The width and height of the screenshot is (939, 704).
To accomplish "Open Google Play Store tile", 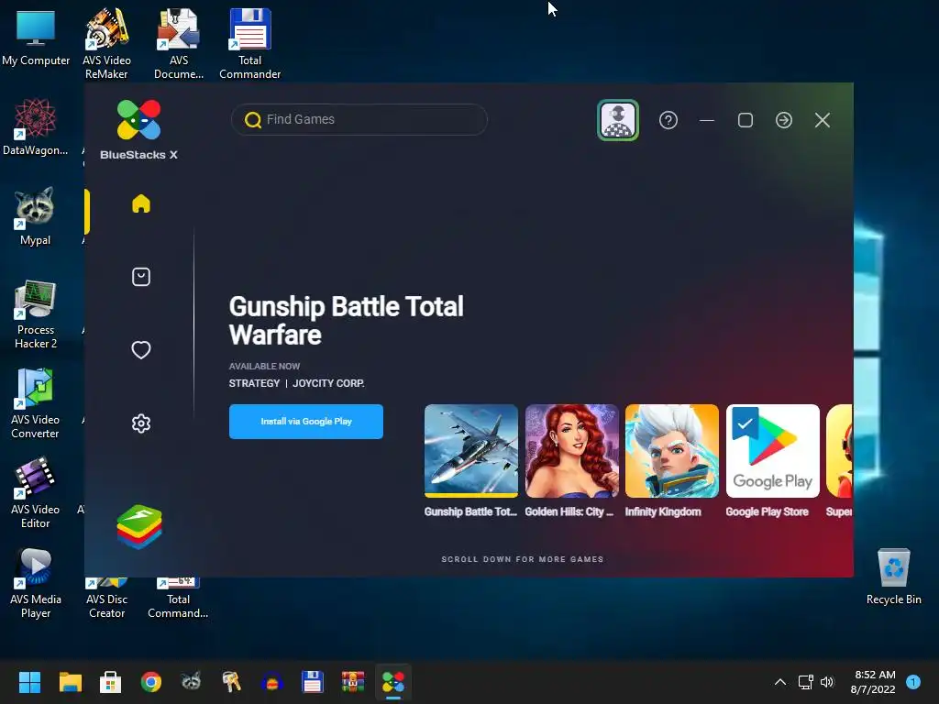I will click(x=772, y=451).
